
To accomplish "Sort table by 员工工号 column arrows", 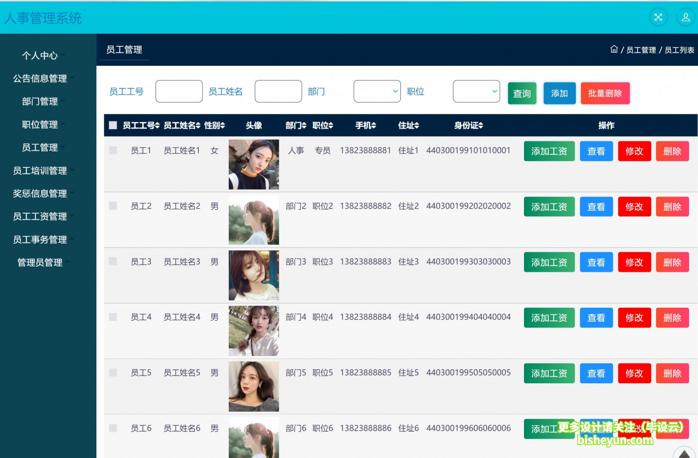I will (157, 125).
